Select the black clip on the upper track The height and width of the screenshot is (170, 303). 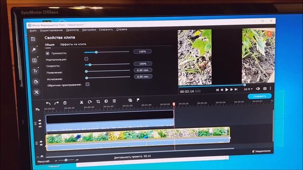click(x=110, y=117)
